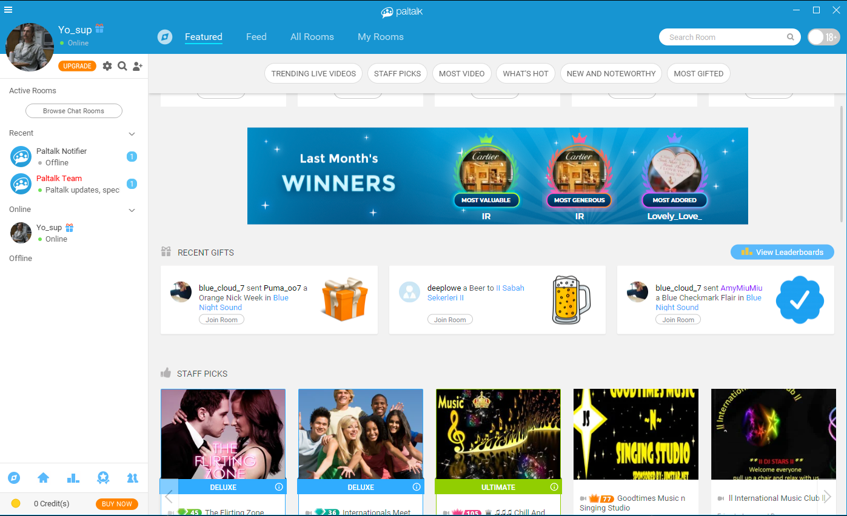Open AmyMiuMiu's profile link

(x=742, y=288)
